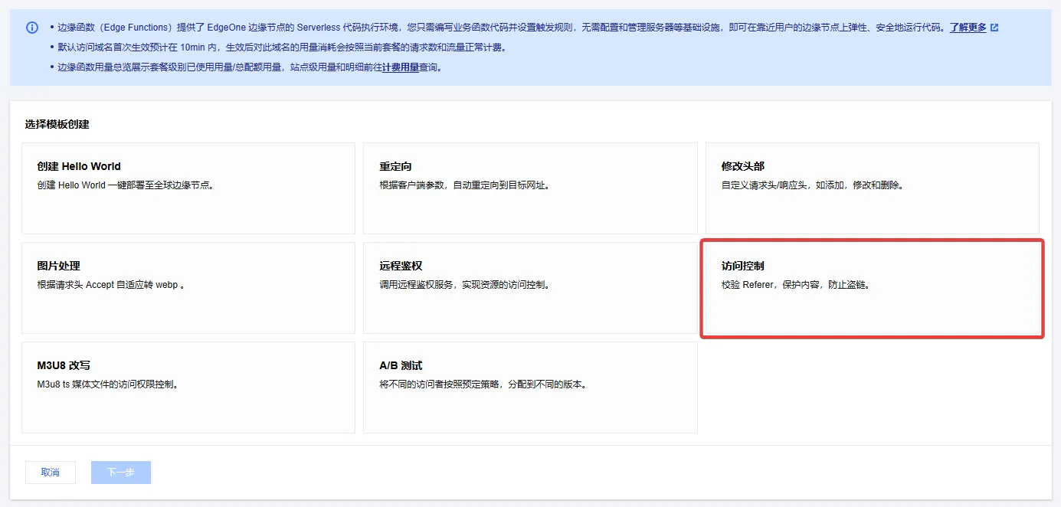Viewport: 1061px width, 507px height.
Task: Select the 修改头部 template card
Action: [x=872, y=188]
